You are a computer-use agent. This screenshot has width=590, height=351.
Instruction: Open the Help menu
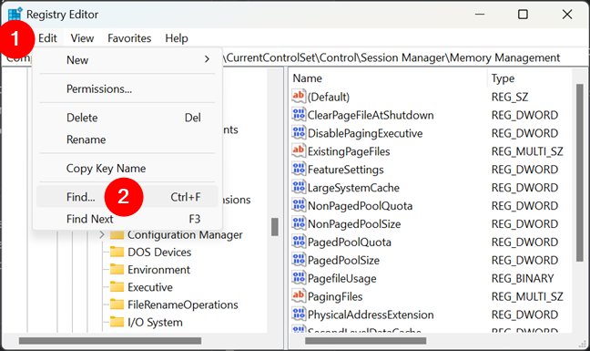pyautogui.click(x=177, y=38)
